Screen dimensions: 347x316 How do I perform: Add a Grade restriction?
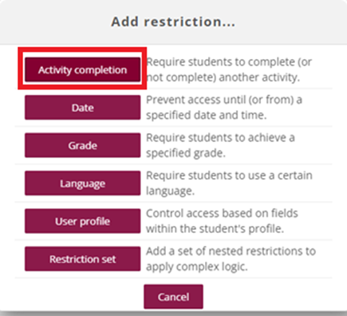coord(82,145)
